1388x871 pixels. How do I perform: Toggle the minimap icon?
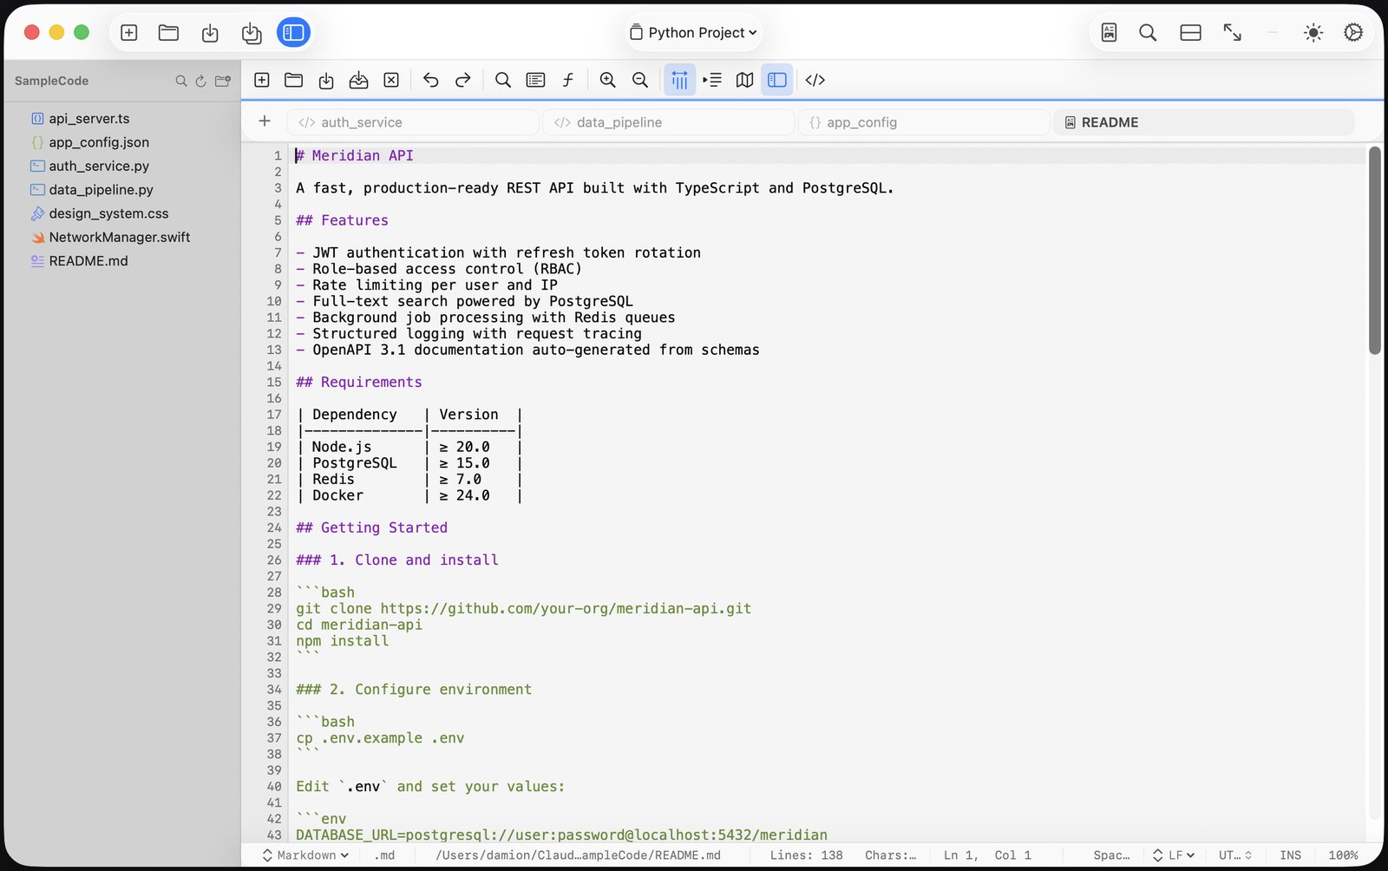click(x=744, y=80)
